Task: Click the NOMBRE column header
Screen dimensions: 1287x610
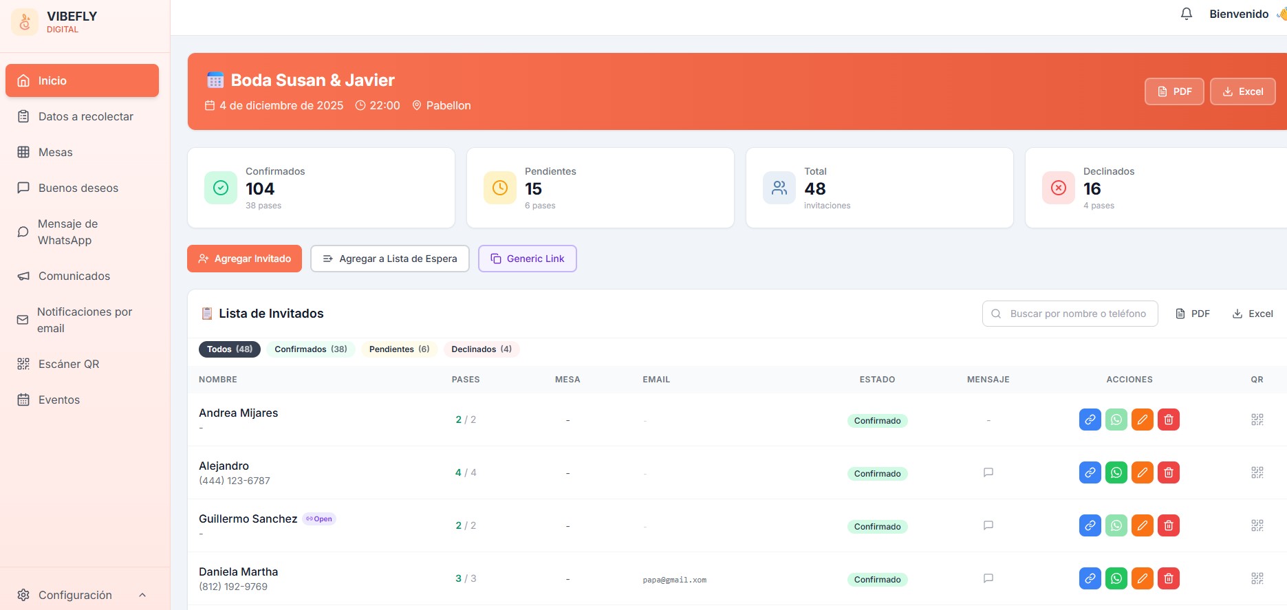Action: click(x=218, y=380)
